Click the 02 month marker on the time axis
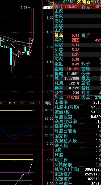This screenshot has height=185, width=101. point(22,103)
